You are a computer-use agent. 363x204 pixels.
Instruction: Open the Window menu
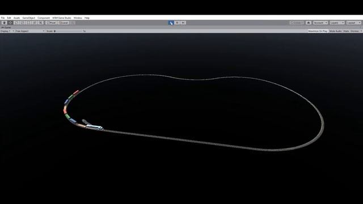(78, 18)
